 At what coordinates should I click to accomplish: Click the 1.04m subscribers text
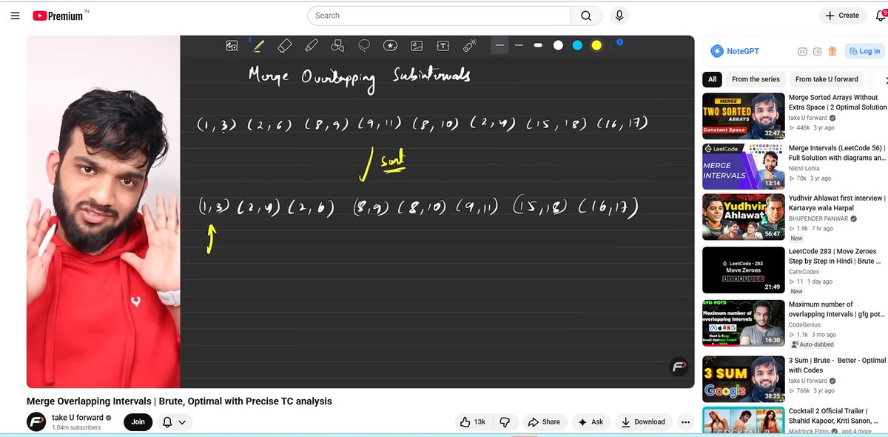point(76,428)
